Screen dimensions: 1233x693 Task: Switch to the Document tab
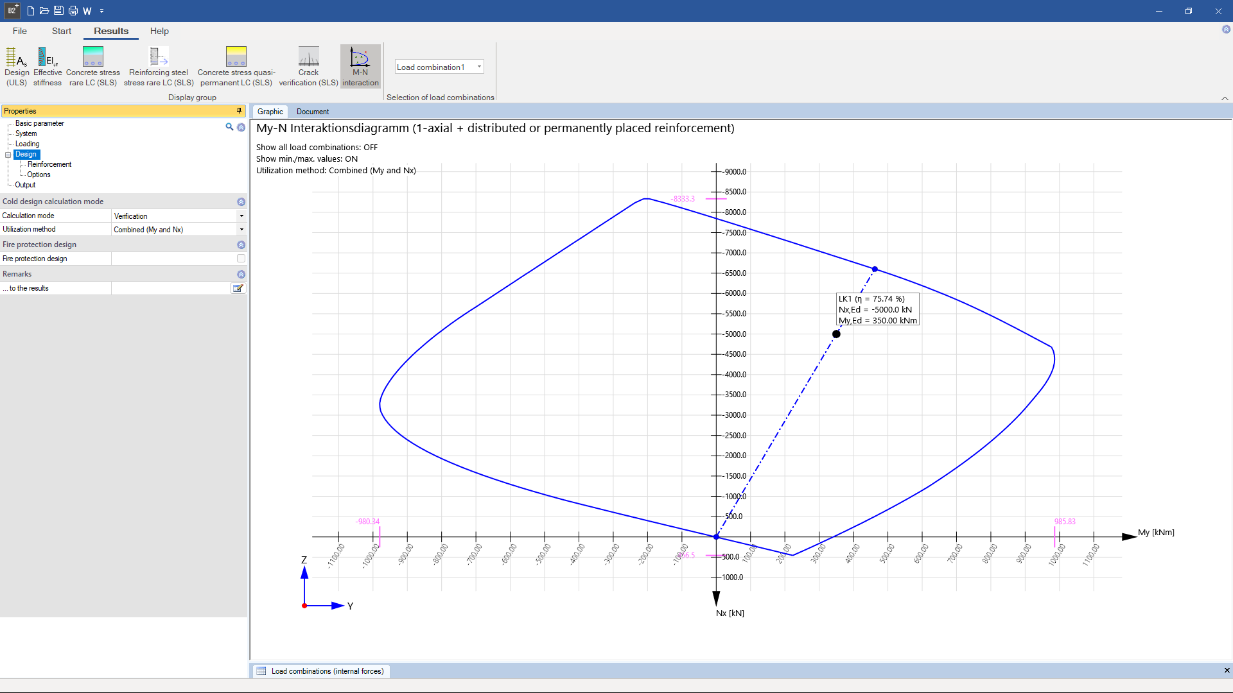pyautogui.click(x=312, y=111)
